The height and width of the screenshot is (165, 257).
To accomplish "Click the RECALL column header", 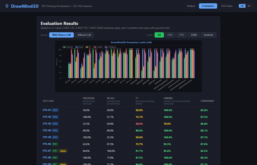I will (111, 98).
